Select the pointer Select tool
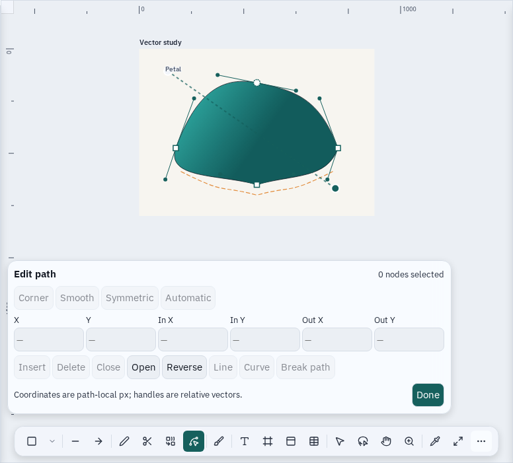 340,441
